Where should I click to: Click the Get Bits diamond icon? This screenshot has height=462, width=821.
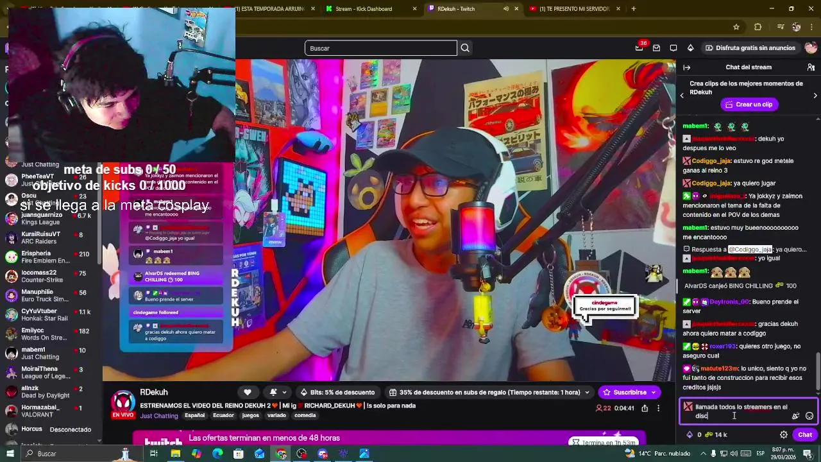690,48
